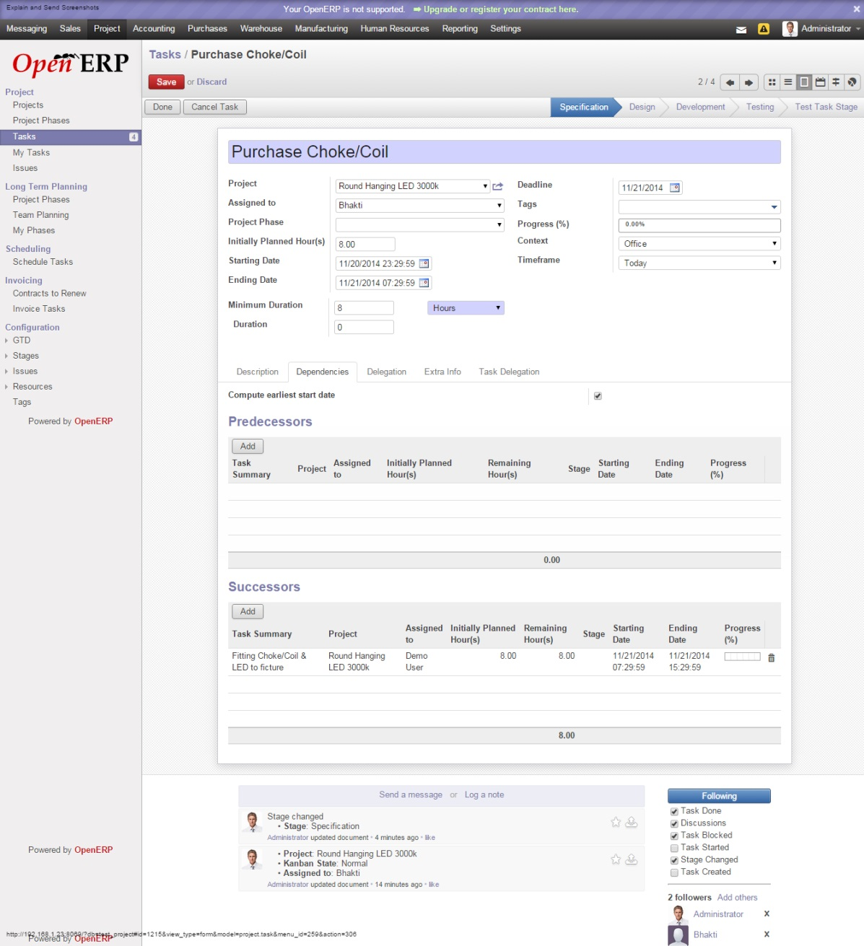This screenshot has width=864, height=946.
Task: Star the Stage changed message
Action: 616,821
